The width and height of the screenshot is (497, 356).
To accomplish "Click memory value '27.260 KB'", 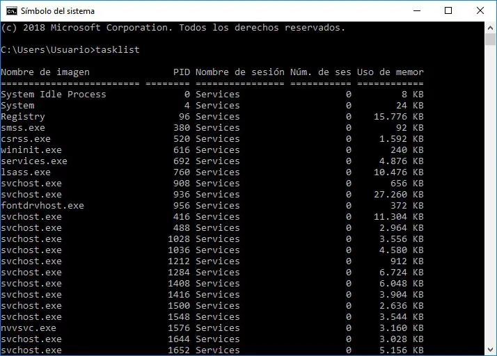I will tap(399, 195).
